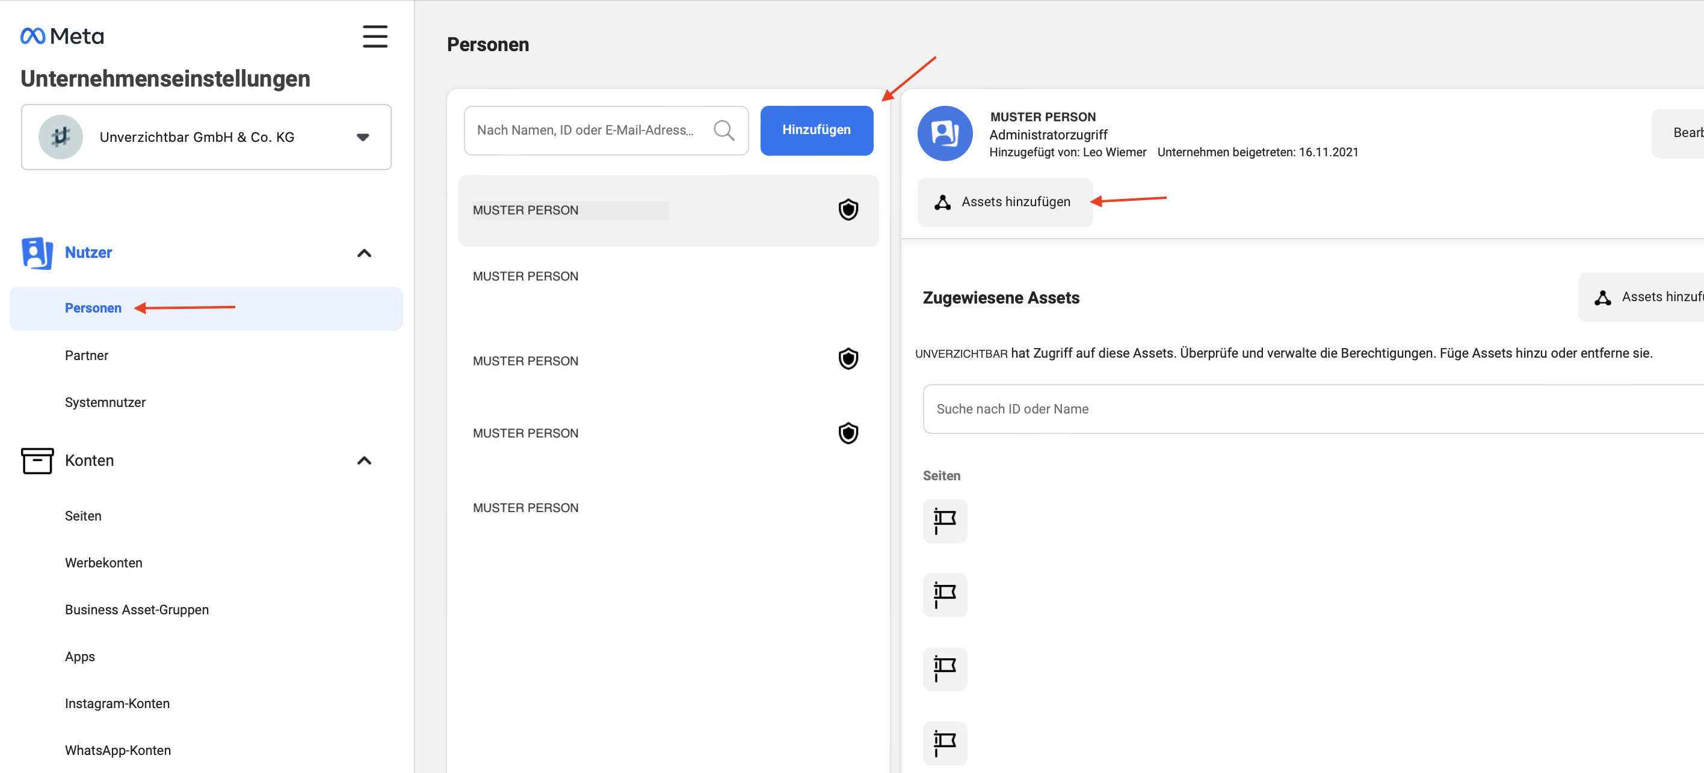Click the Unverzichtbar business avatar icon
Viewport: 1704px width, 773px height.
tap(60, 137)
